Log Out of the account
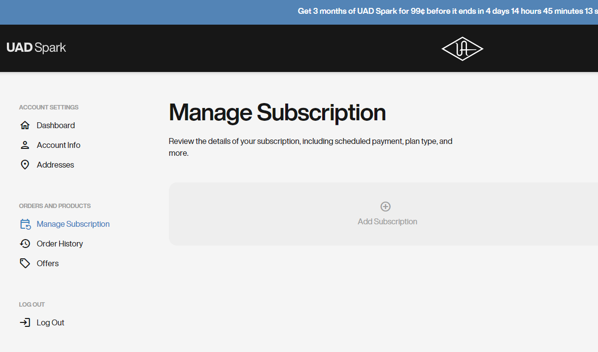Viewport: 598px width, 352px height. pyautogui.click(x=51, y=322)
